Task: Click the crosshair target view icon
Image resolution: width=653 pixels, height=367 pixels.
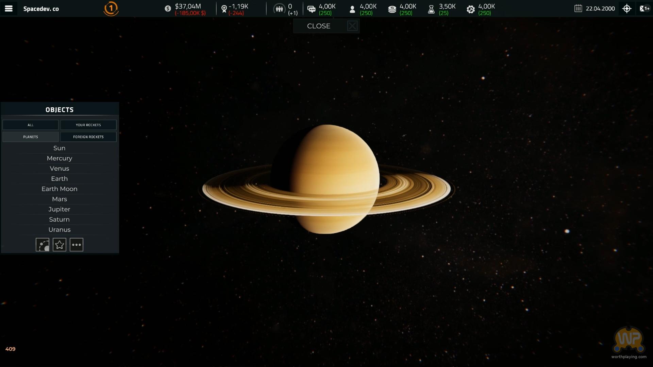Action: pos(627,8)
